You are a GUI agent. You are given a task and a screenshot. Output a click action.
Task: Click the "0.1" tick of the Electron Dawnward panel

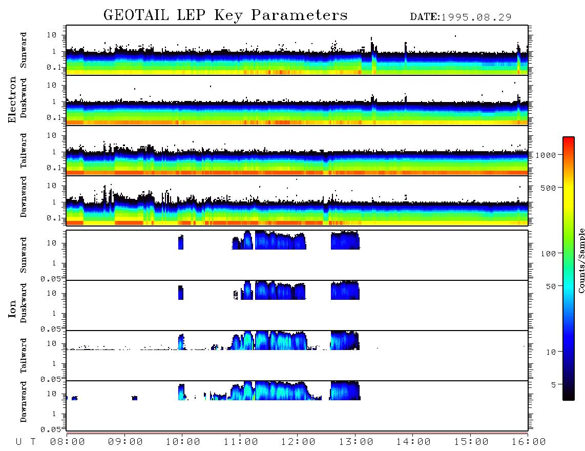click(53, 218)
